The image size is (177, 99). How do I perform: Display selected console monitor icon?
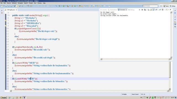pos(163,10)
